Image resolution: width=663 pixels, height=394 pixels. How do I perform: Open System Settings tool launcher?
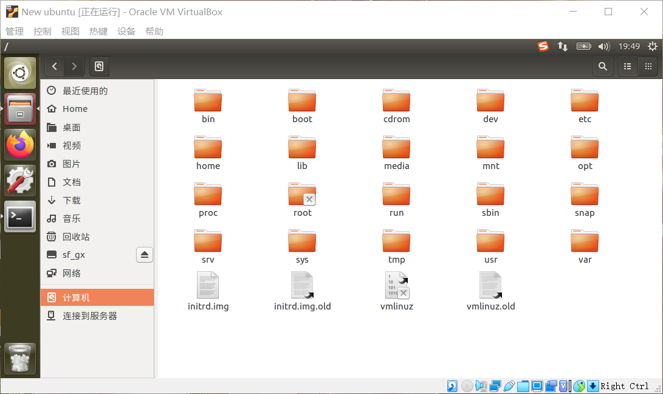tap(20, 181)
